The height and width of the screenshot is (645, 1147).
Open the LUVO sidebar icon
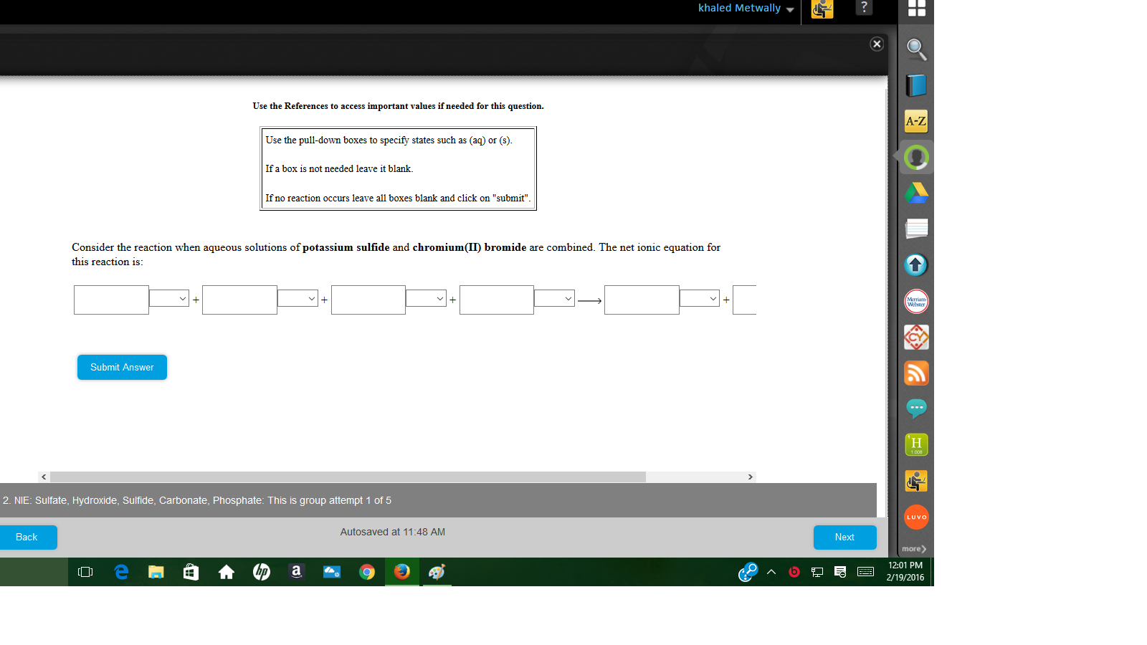[915, 517]
